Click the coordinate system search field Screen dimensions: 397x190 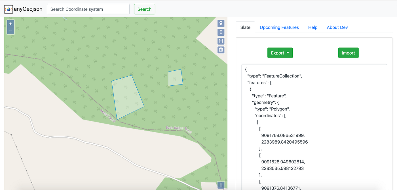click(88, 9)
